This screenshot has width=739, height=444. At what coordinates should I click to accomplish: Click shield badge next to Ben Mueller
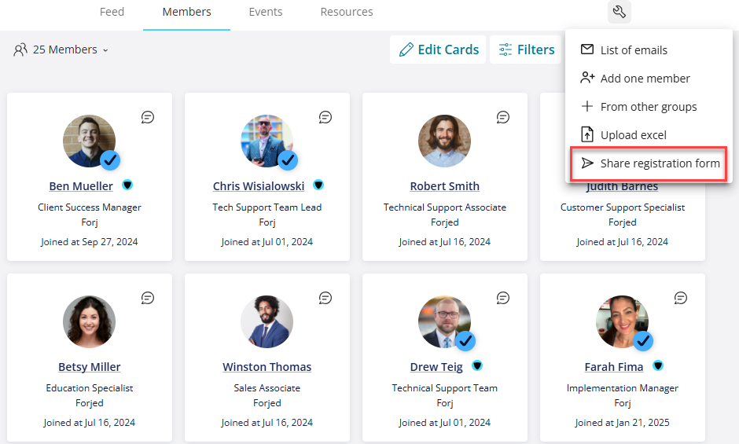(x=127, y=185)
